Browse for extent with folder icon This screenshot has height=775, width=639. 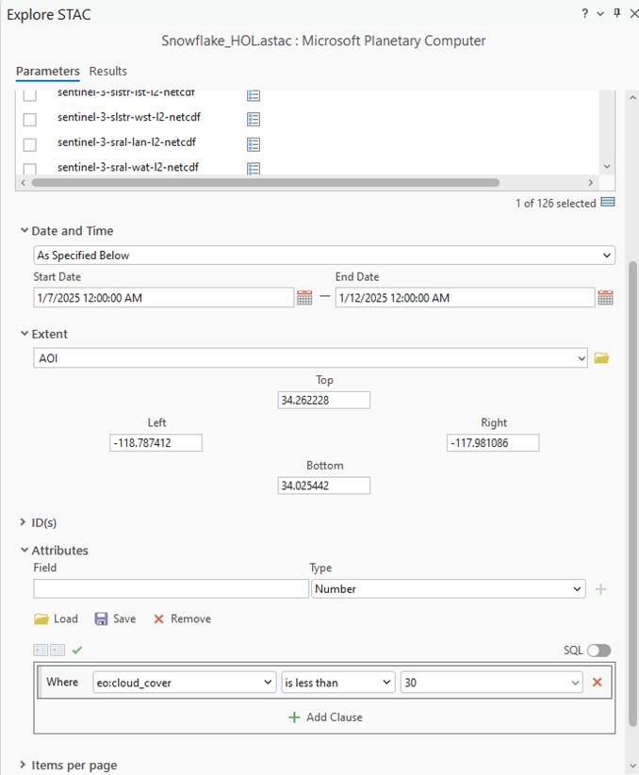601,358
